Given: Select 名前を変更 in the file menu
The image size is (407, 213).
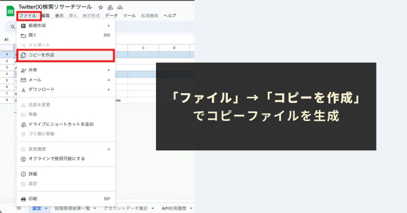Looking at the screenshot, I should pyautogui.click(x=66, y=105).
